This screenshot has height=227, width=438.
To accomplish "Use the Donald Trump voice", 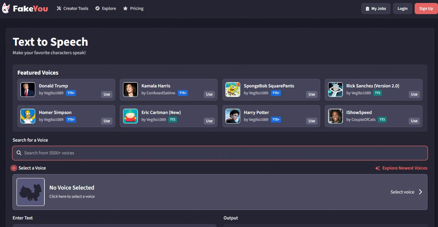I will (x=107, y=94).
